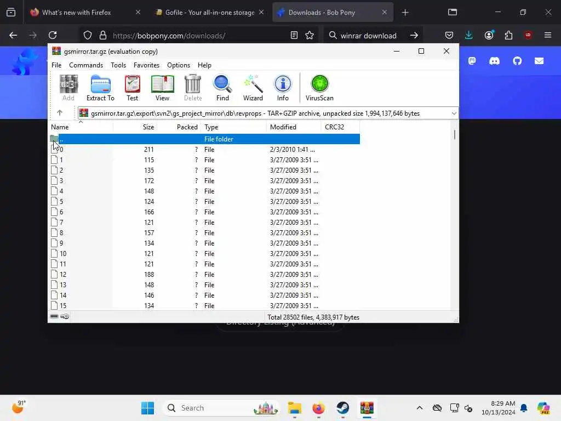The height and width of the screenshot is (421, 561).
Task: Open Windows Start menu
Action: tap(147, 408)
